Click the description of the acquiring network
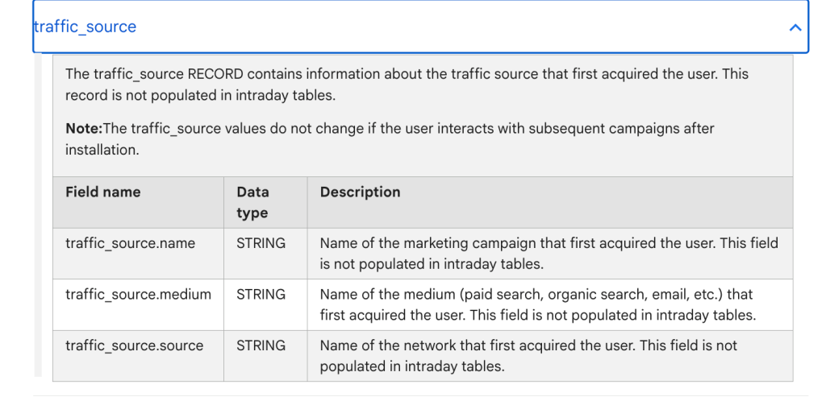The image size is (826, 397). point(528,356)
